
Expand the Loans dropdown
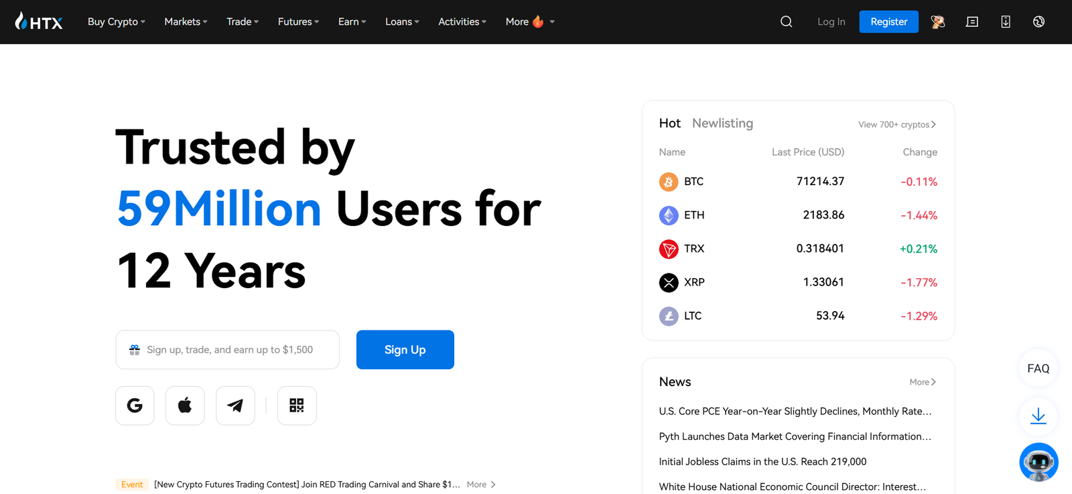click(402, 21)
